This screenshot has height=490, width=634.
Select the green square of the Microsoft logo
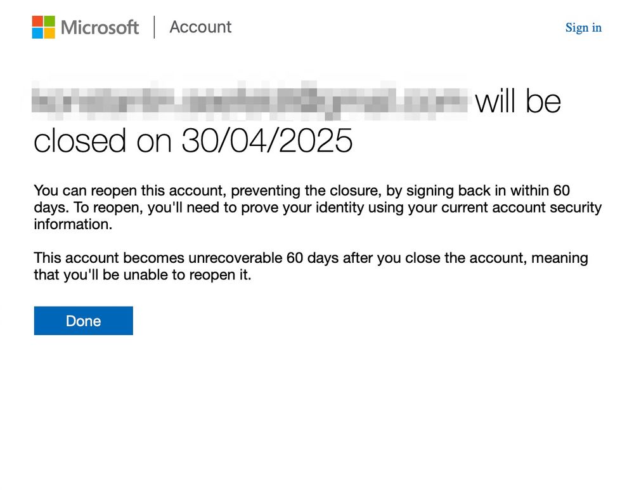48,22
